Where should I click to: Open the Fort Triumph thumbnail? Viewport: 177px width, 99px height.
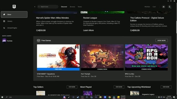pos(102,56)
